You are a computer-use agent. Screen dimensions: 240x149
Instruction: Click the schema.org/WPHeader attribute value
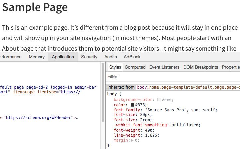point(39,118)
